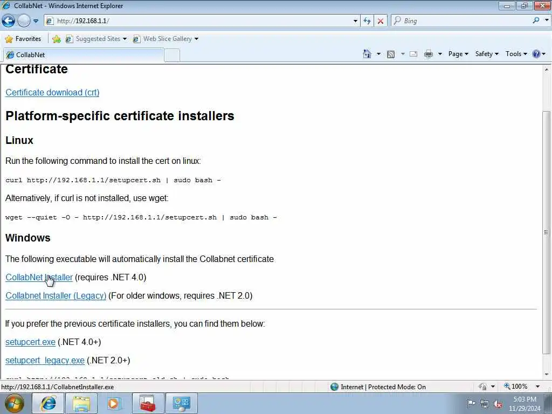Expand the zoom level dropdown arrow
The width and height of the screenshot is (552, 414).
(x=537, y=387)
